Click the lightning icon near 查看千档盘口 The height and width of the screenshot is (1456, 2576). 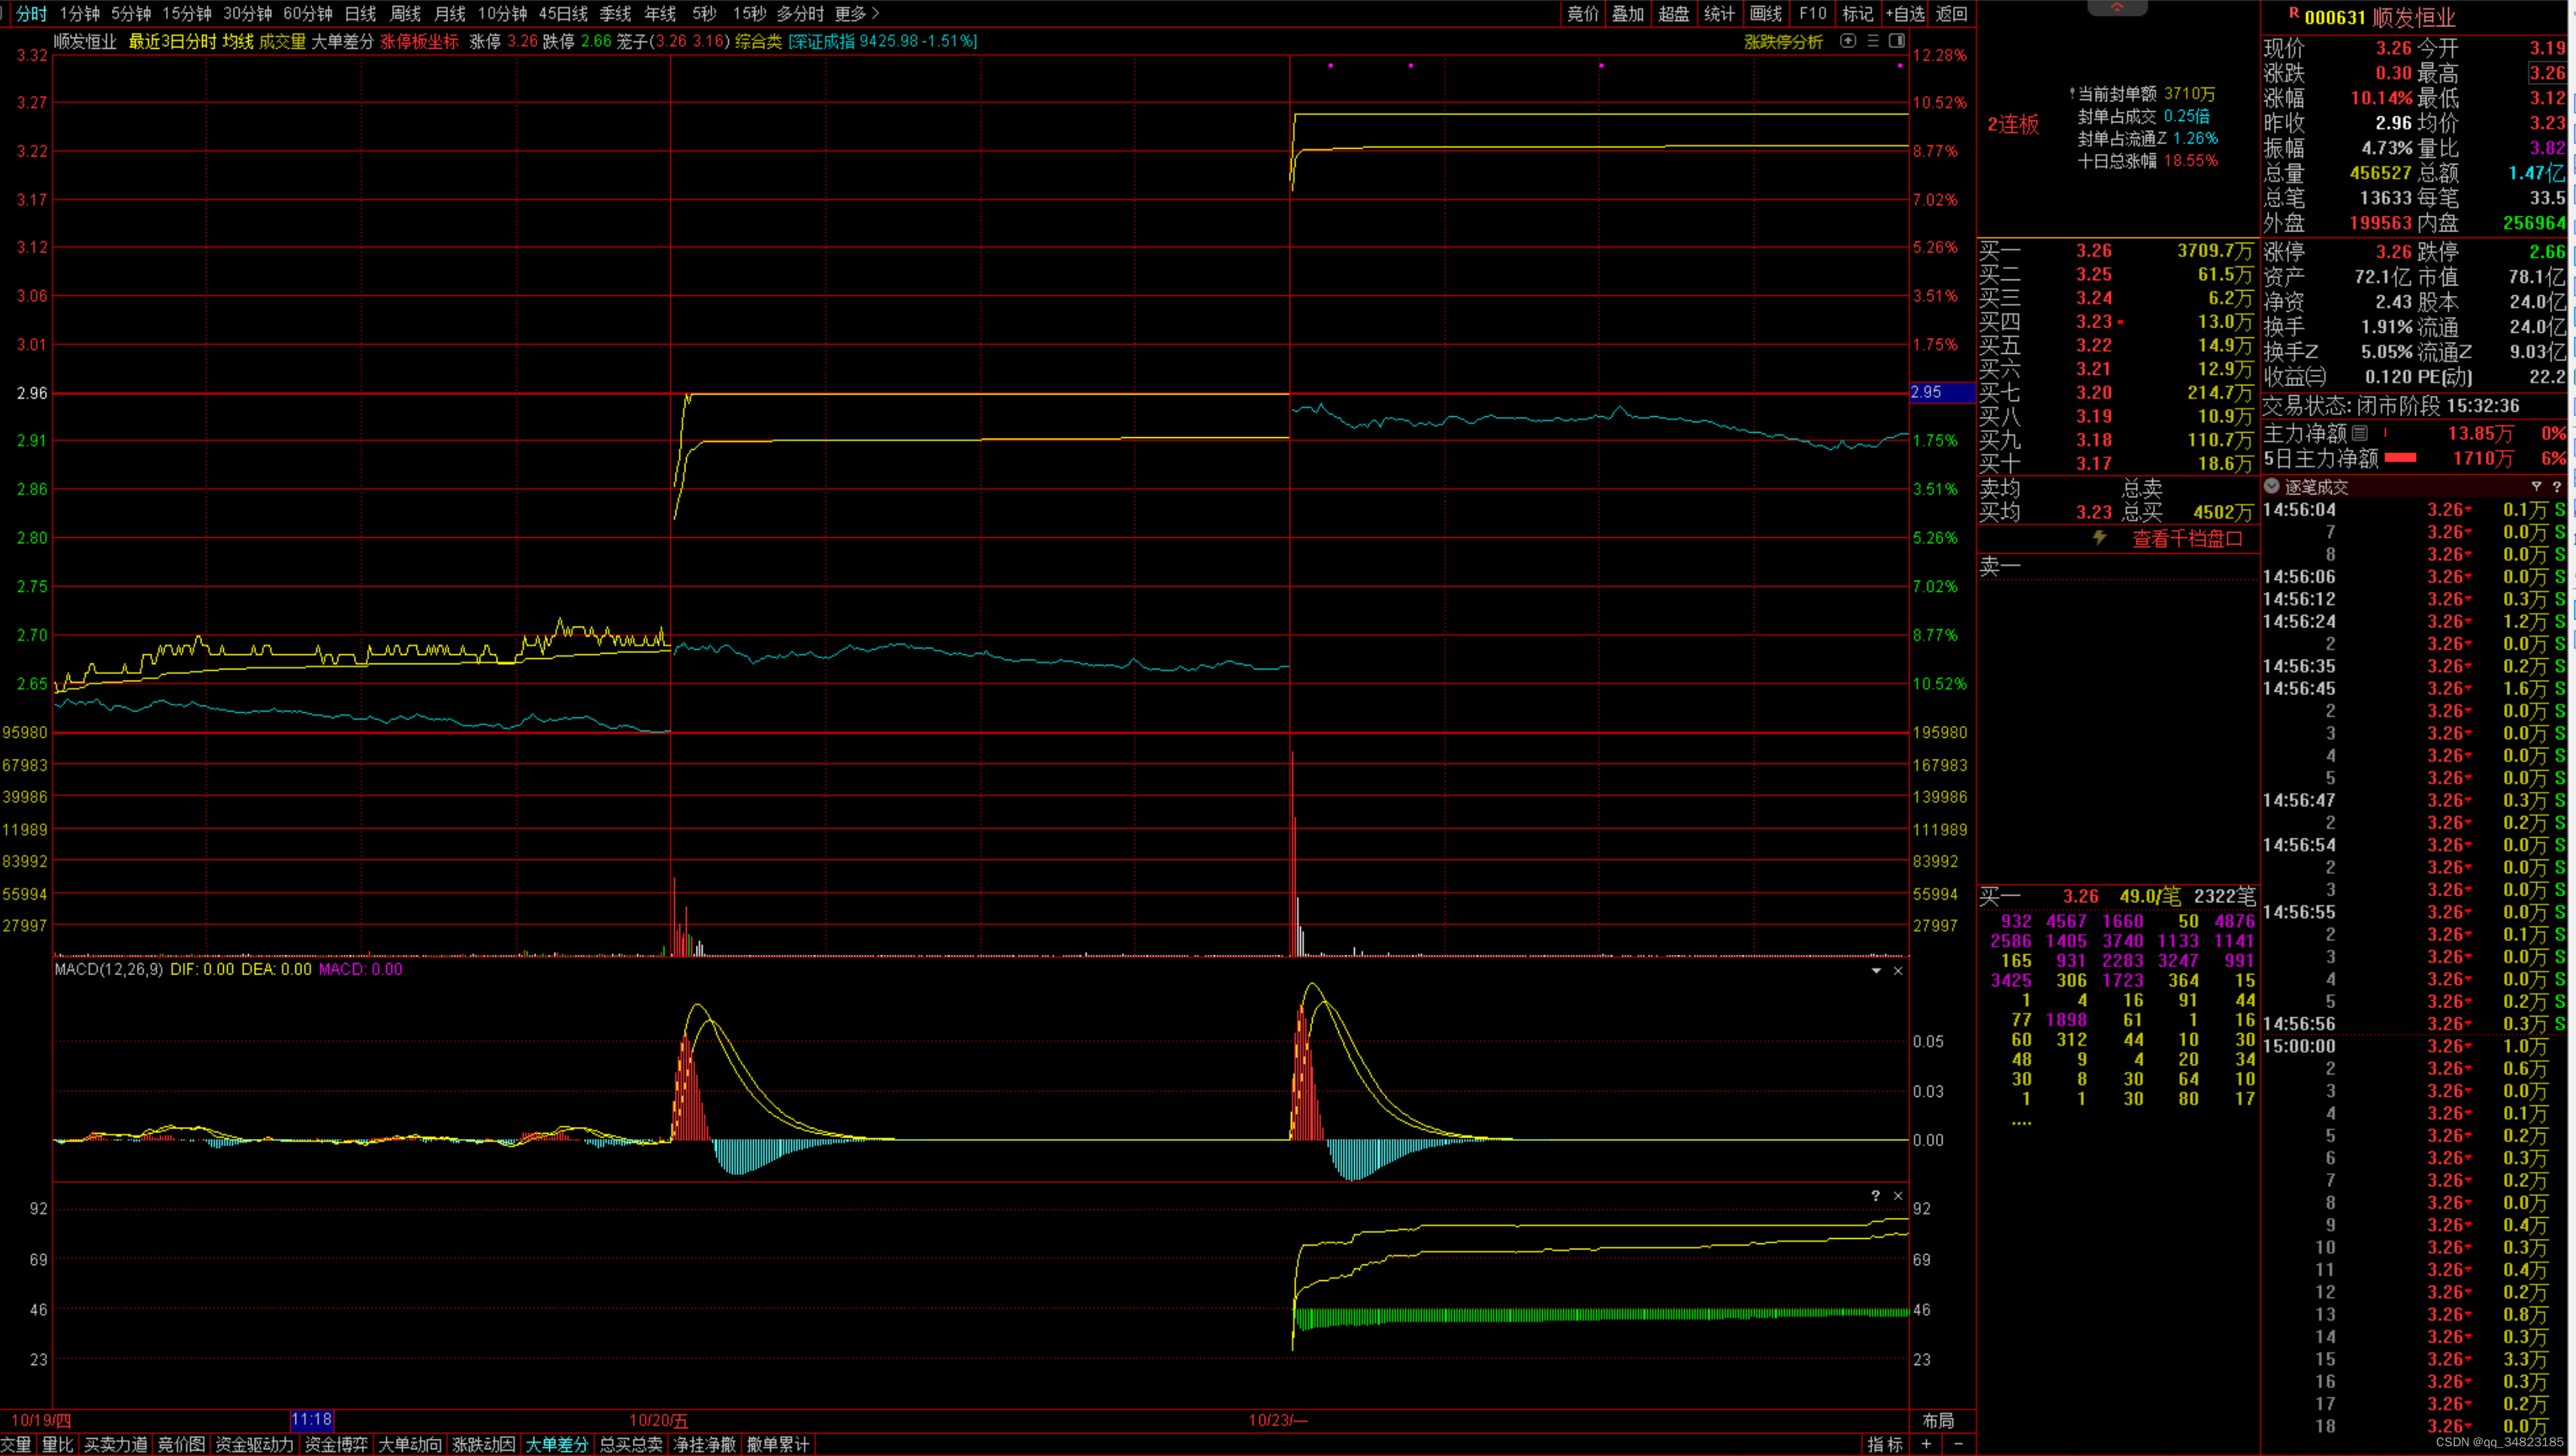click(x=2100, y=538)
